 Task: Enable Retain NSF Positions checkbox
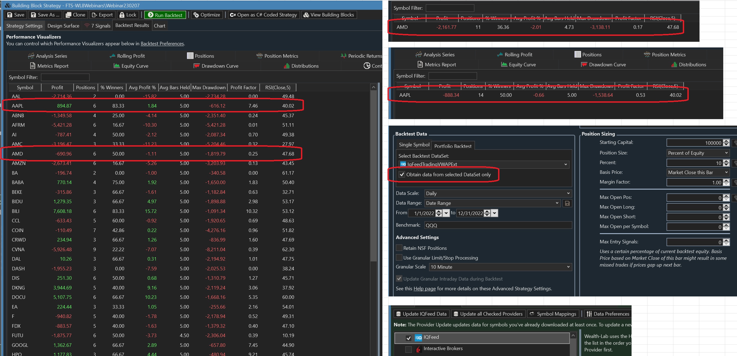(399, 248)
